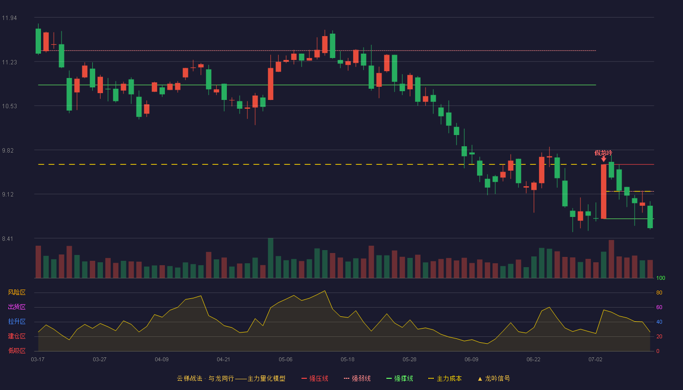
Task: Toggle the 主力成本 legend entry
Action: (x=445, y=378)
